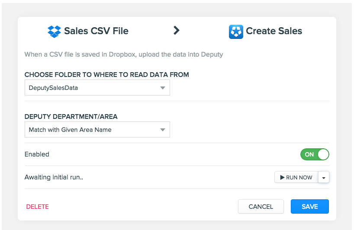Delete this integration via DELETE link

pos(38,207)
